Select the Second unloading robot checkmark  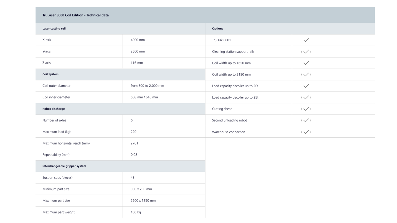click(x=306, y=120)
